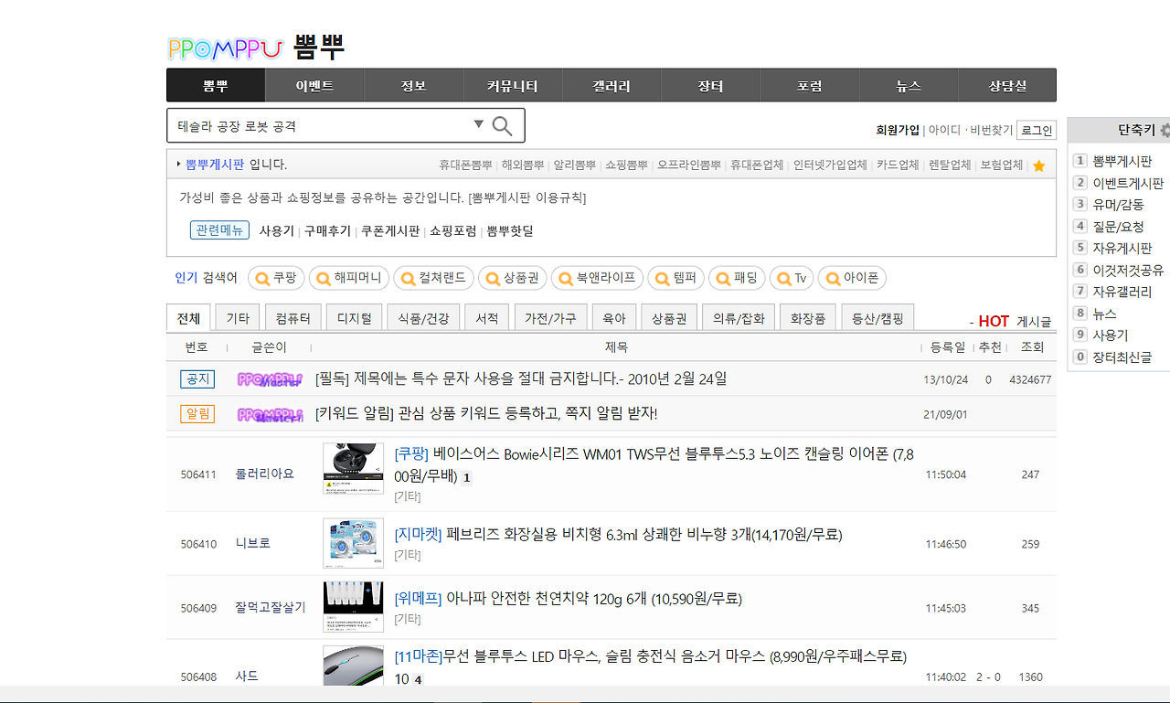Select the 전체 category tab
The height and width of the screenshot is (703, 1170).
(x=189, y=318)
